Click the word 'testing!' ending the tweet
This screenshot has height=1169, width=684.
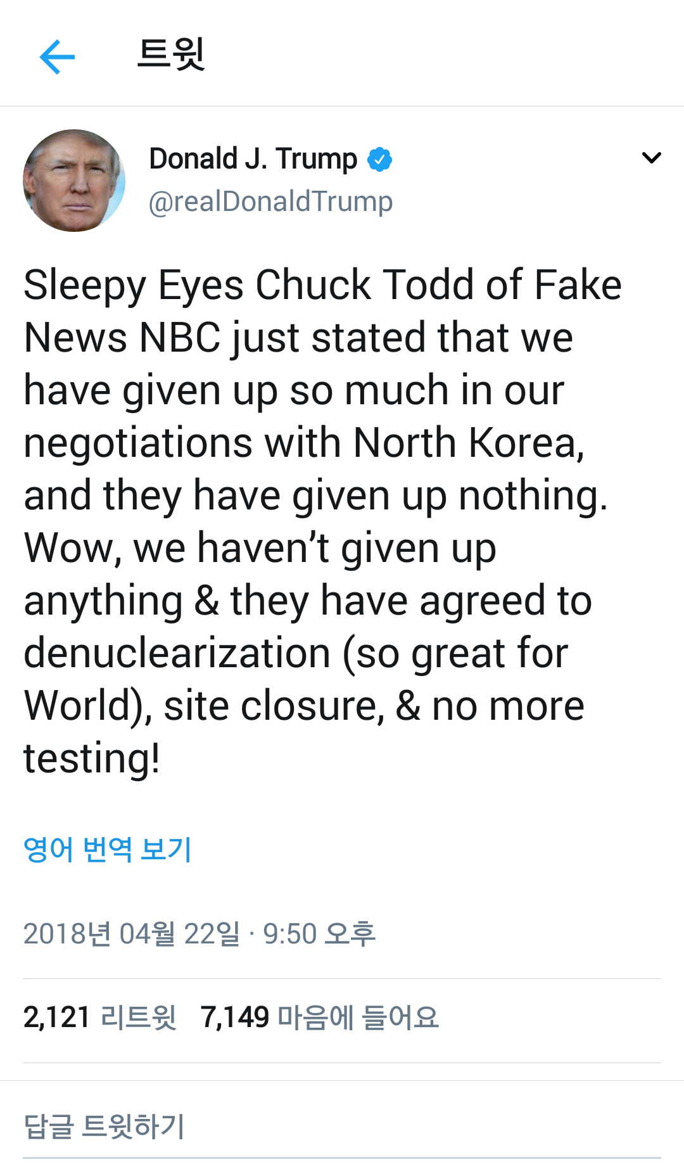(92, 758)
